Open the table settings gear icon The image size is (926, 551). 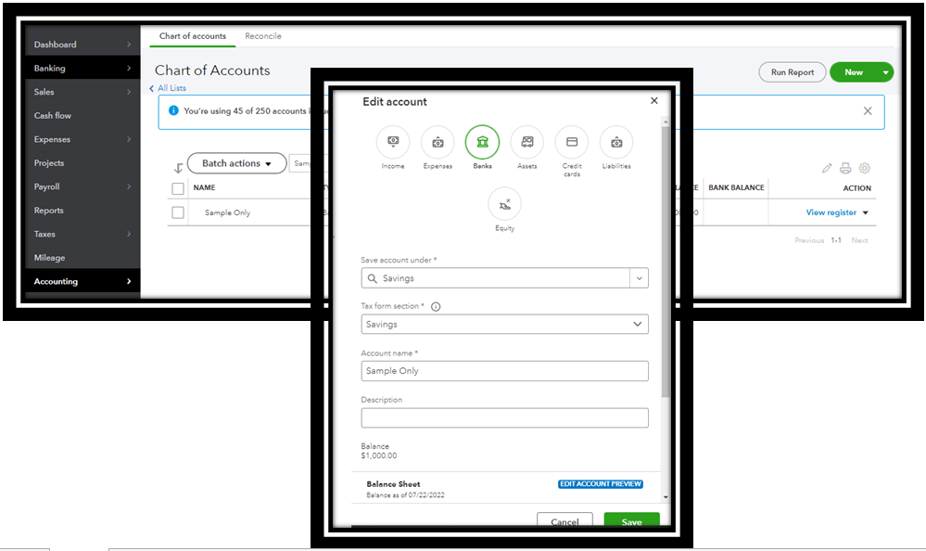coord(865,169)
